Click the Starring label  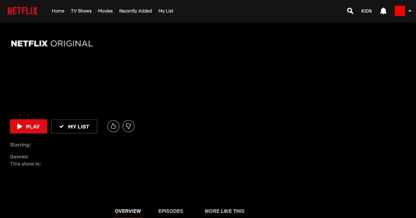[20, 145]
